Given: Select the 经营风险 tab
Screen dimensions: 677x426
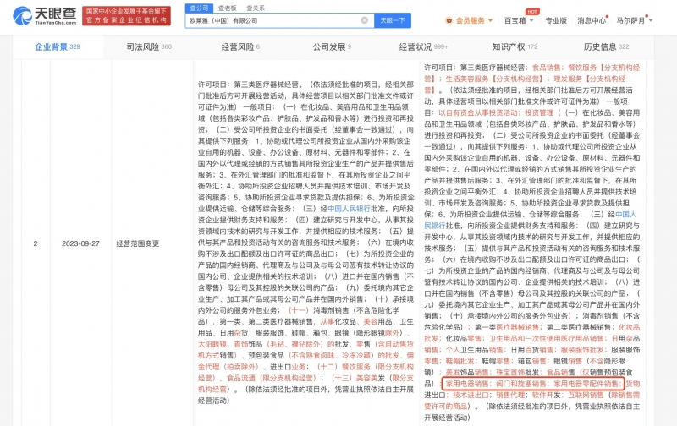Looking at the screenshot, I should pyautogui.click(x=240, y=47).
